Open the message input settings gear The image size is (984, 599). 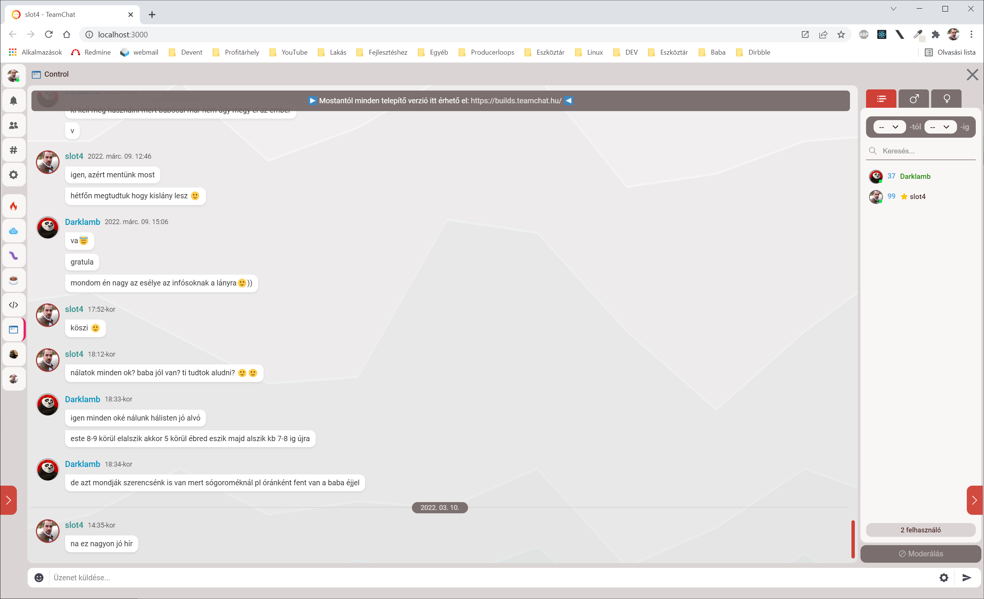click(944, 577)
